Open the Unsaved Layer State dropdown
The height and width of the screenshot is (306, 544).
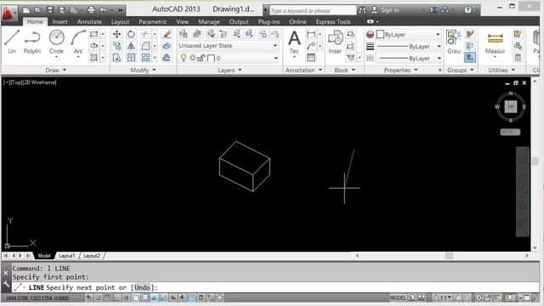(x=228, y=45)
